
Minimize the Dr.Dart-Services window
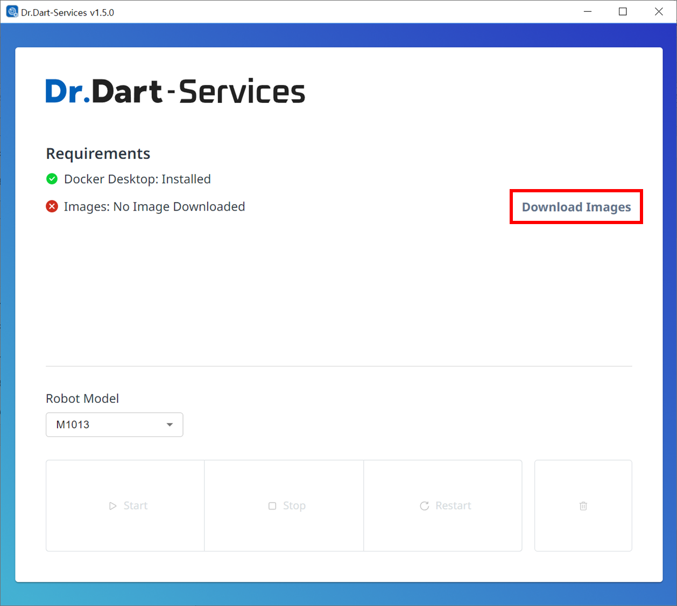(x=588, y=11)
